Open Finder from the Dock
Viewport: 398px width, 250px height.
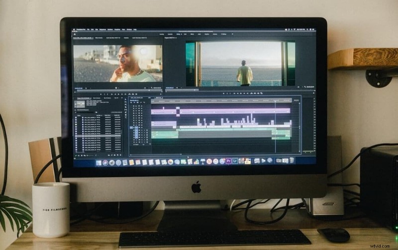click(99, 163)
